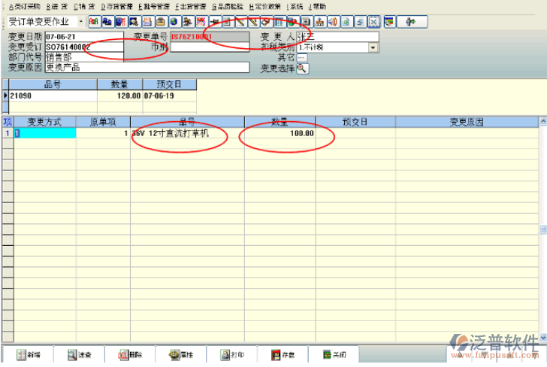Click the 打印 print button
Image resolution: width=547 pixels, height=367 pixels.
[232, 355]
